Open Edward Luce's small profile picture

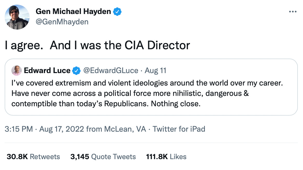[17, 70]
